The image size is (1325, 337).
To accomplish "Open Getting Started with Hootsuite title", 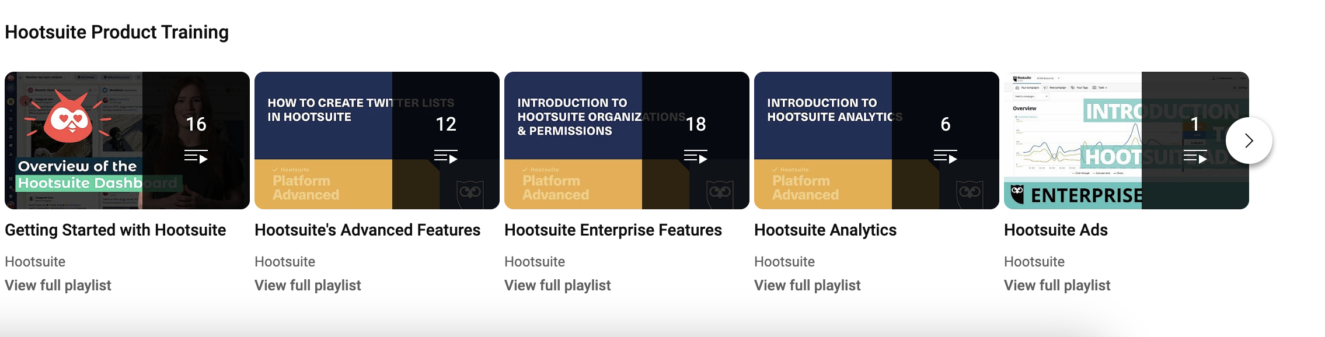I will (x=116, y=230).
